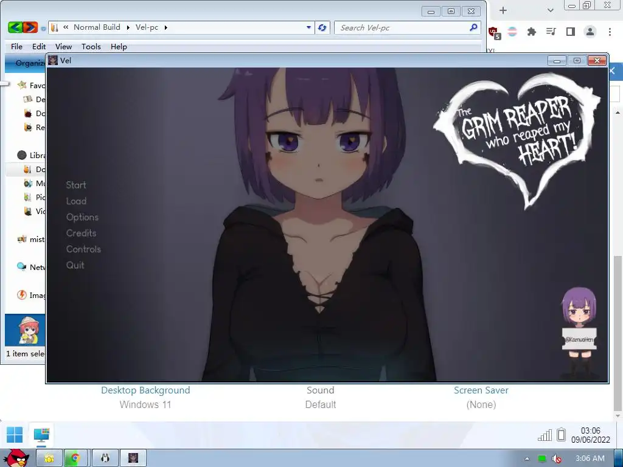The image size is (623, 467).
Task: Switch to the Vel game taskbar button
Action: (x=133, y=458)
